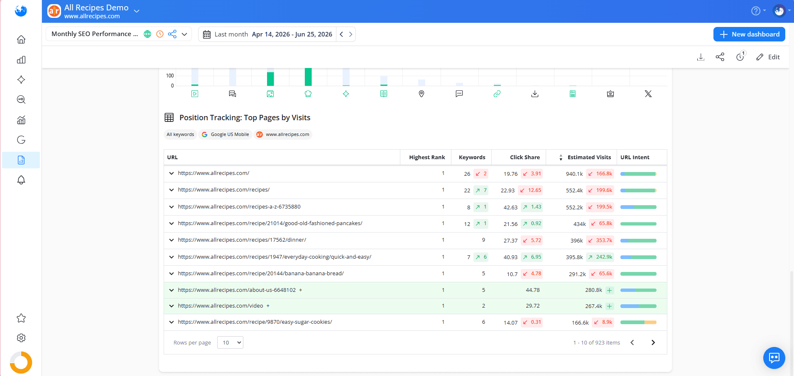Open the notifications bell icon
Screen dimensions: 794x376
pos(21,180)
